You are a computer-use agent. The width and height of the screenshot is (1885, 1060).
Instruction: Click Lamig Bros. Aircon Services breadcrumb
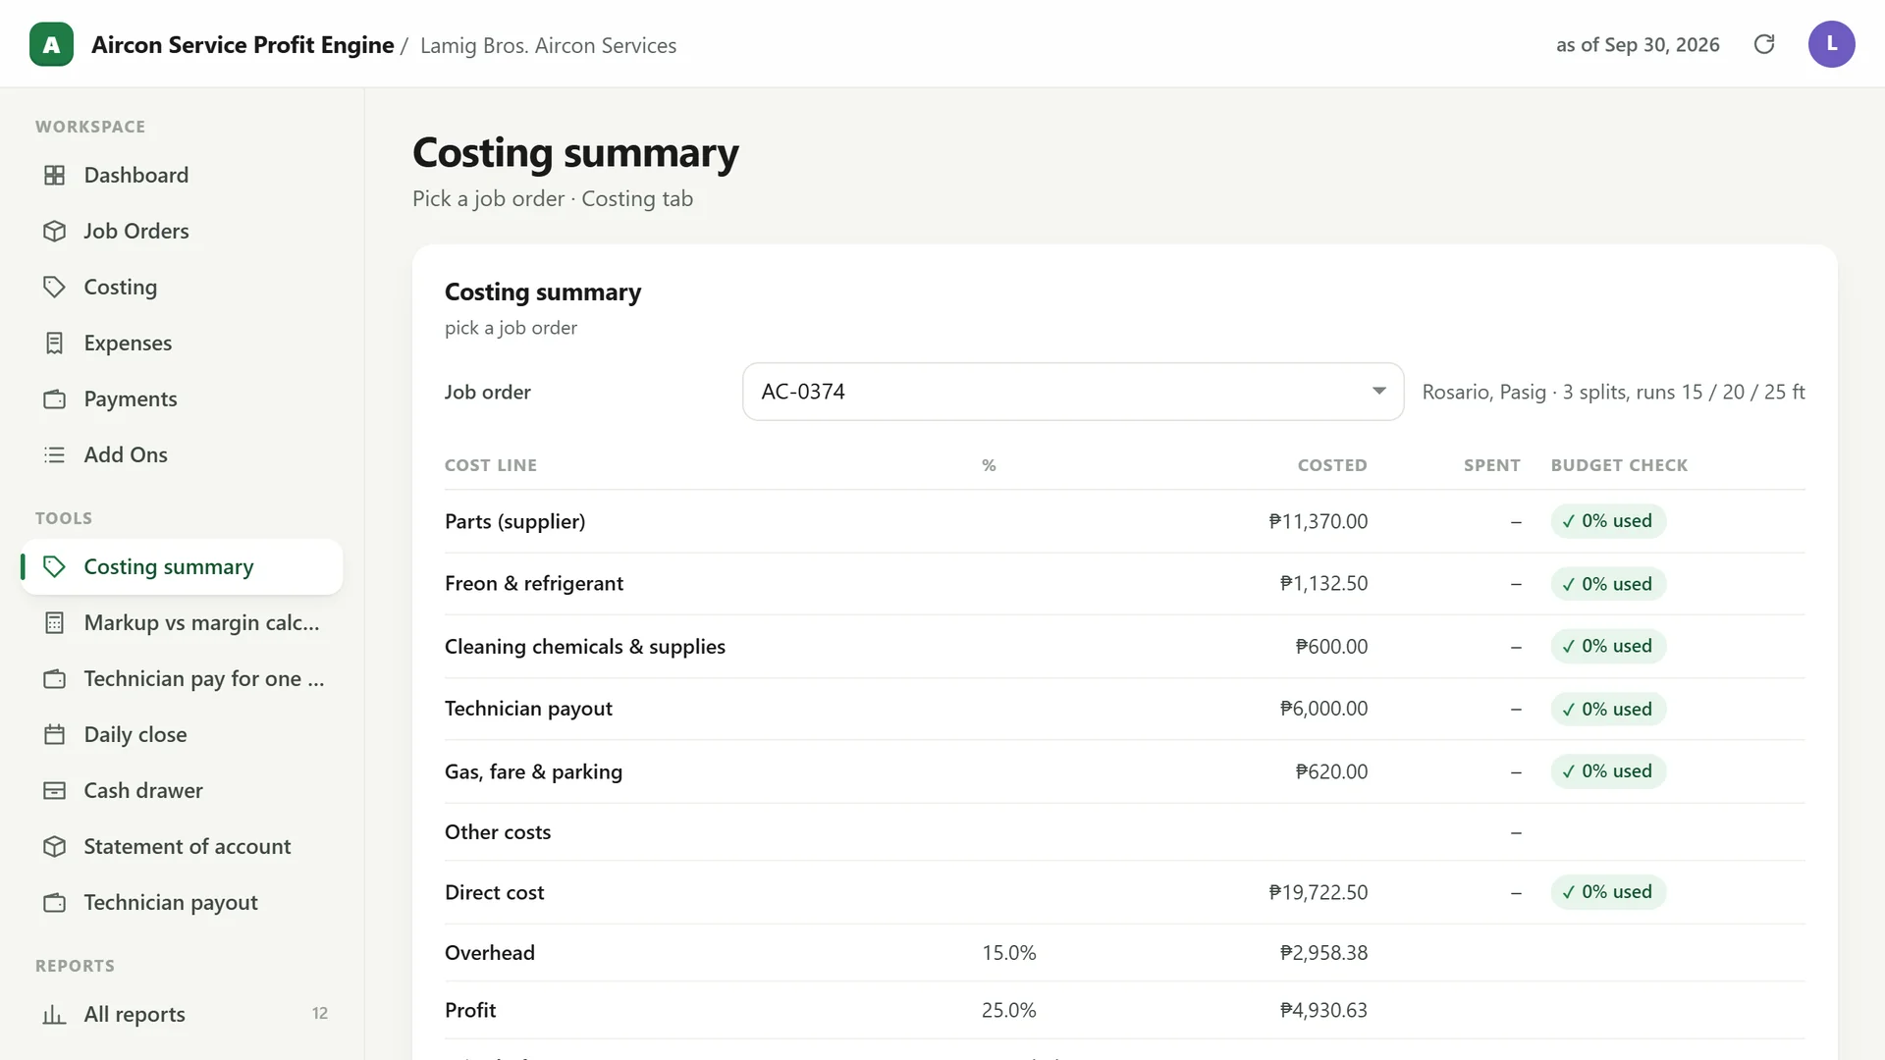tap(548, 45)
